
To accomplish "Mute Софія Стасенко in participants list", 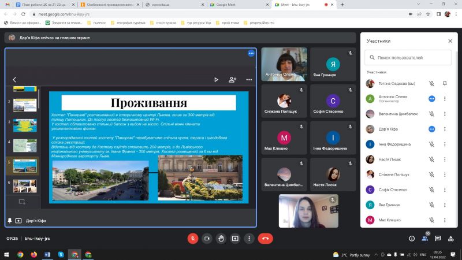I will (431, 190).
